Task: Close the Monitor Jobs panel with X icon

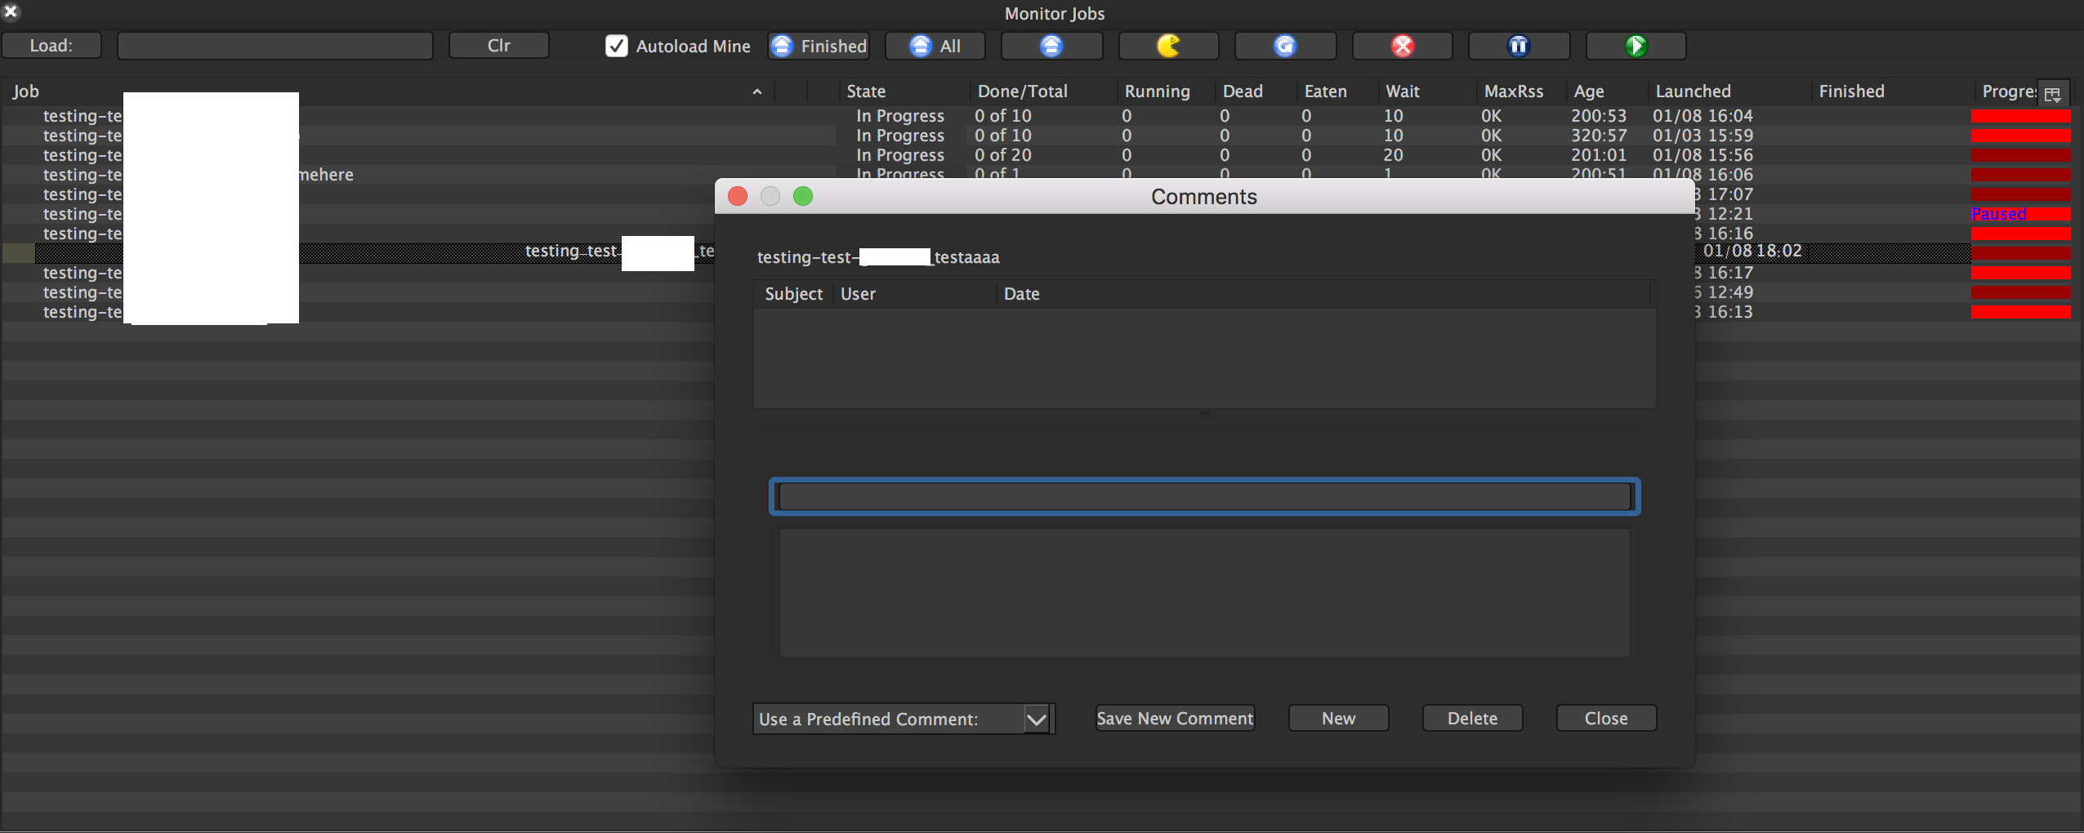Action: (x=11, y=11)
